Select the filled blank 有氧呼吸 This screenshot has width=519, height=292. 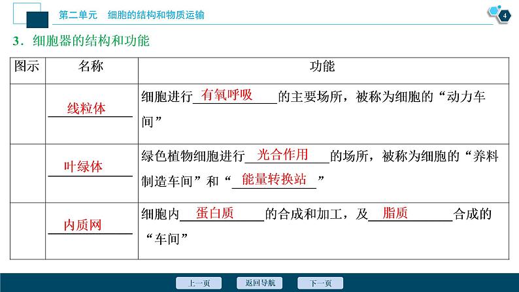pos(227,94)
